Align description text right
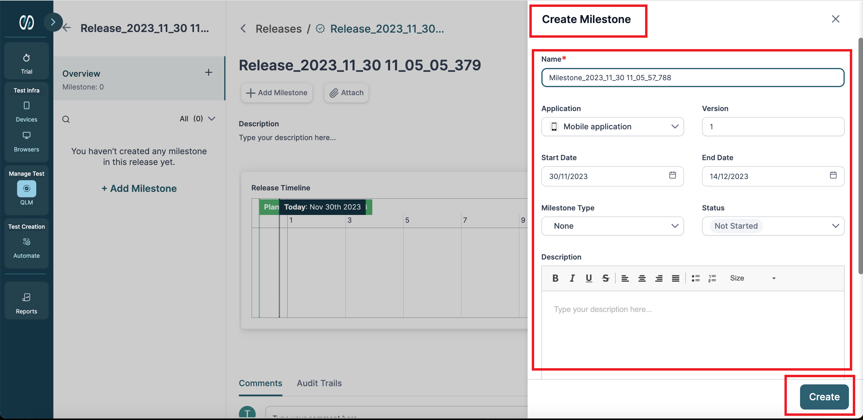The width and height of the screenshot is (863, 420). click(659, 278)
